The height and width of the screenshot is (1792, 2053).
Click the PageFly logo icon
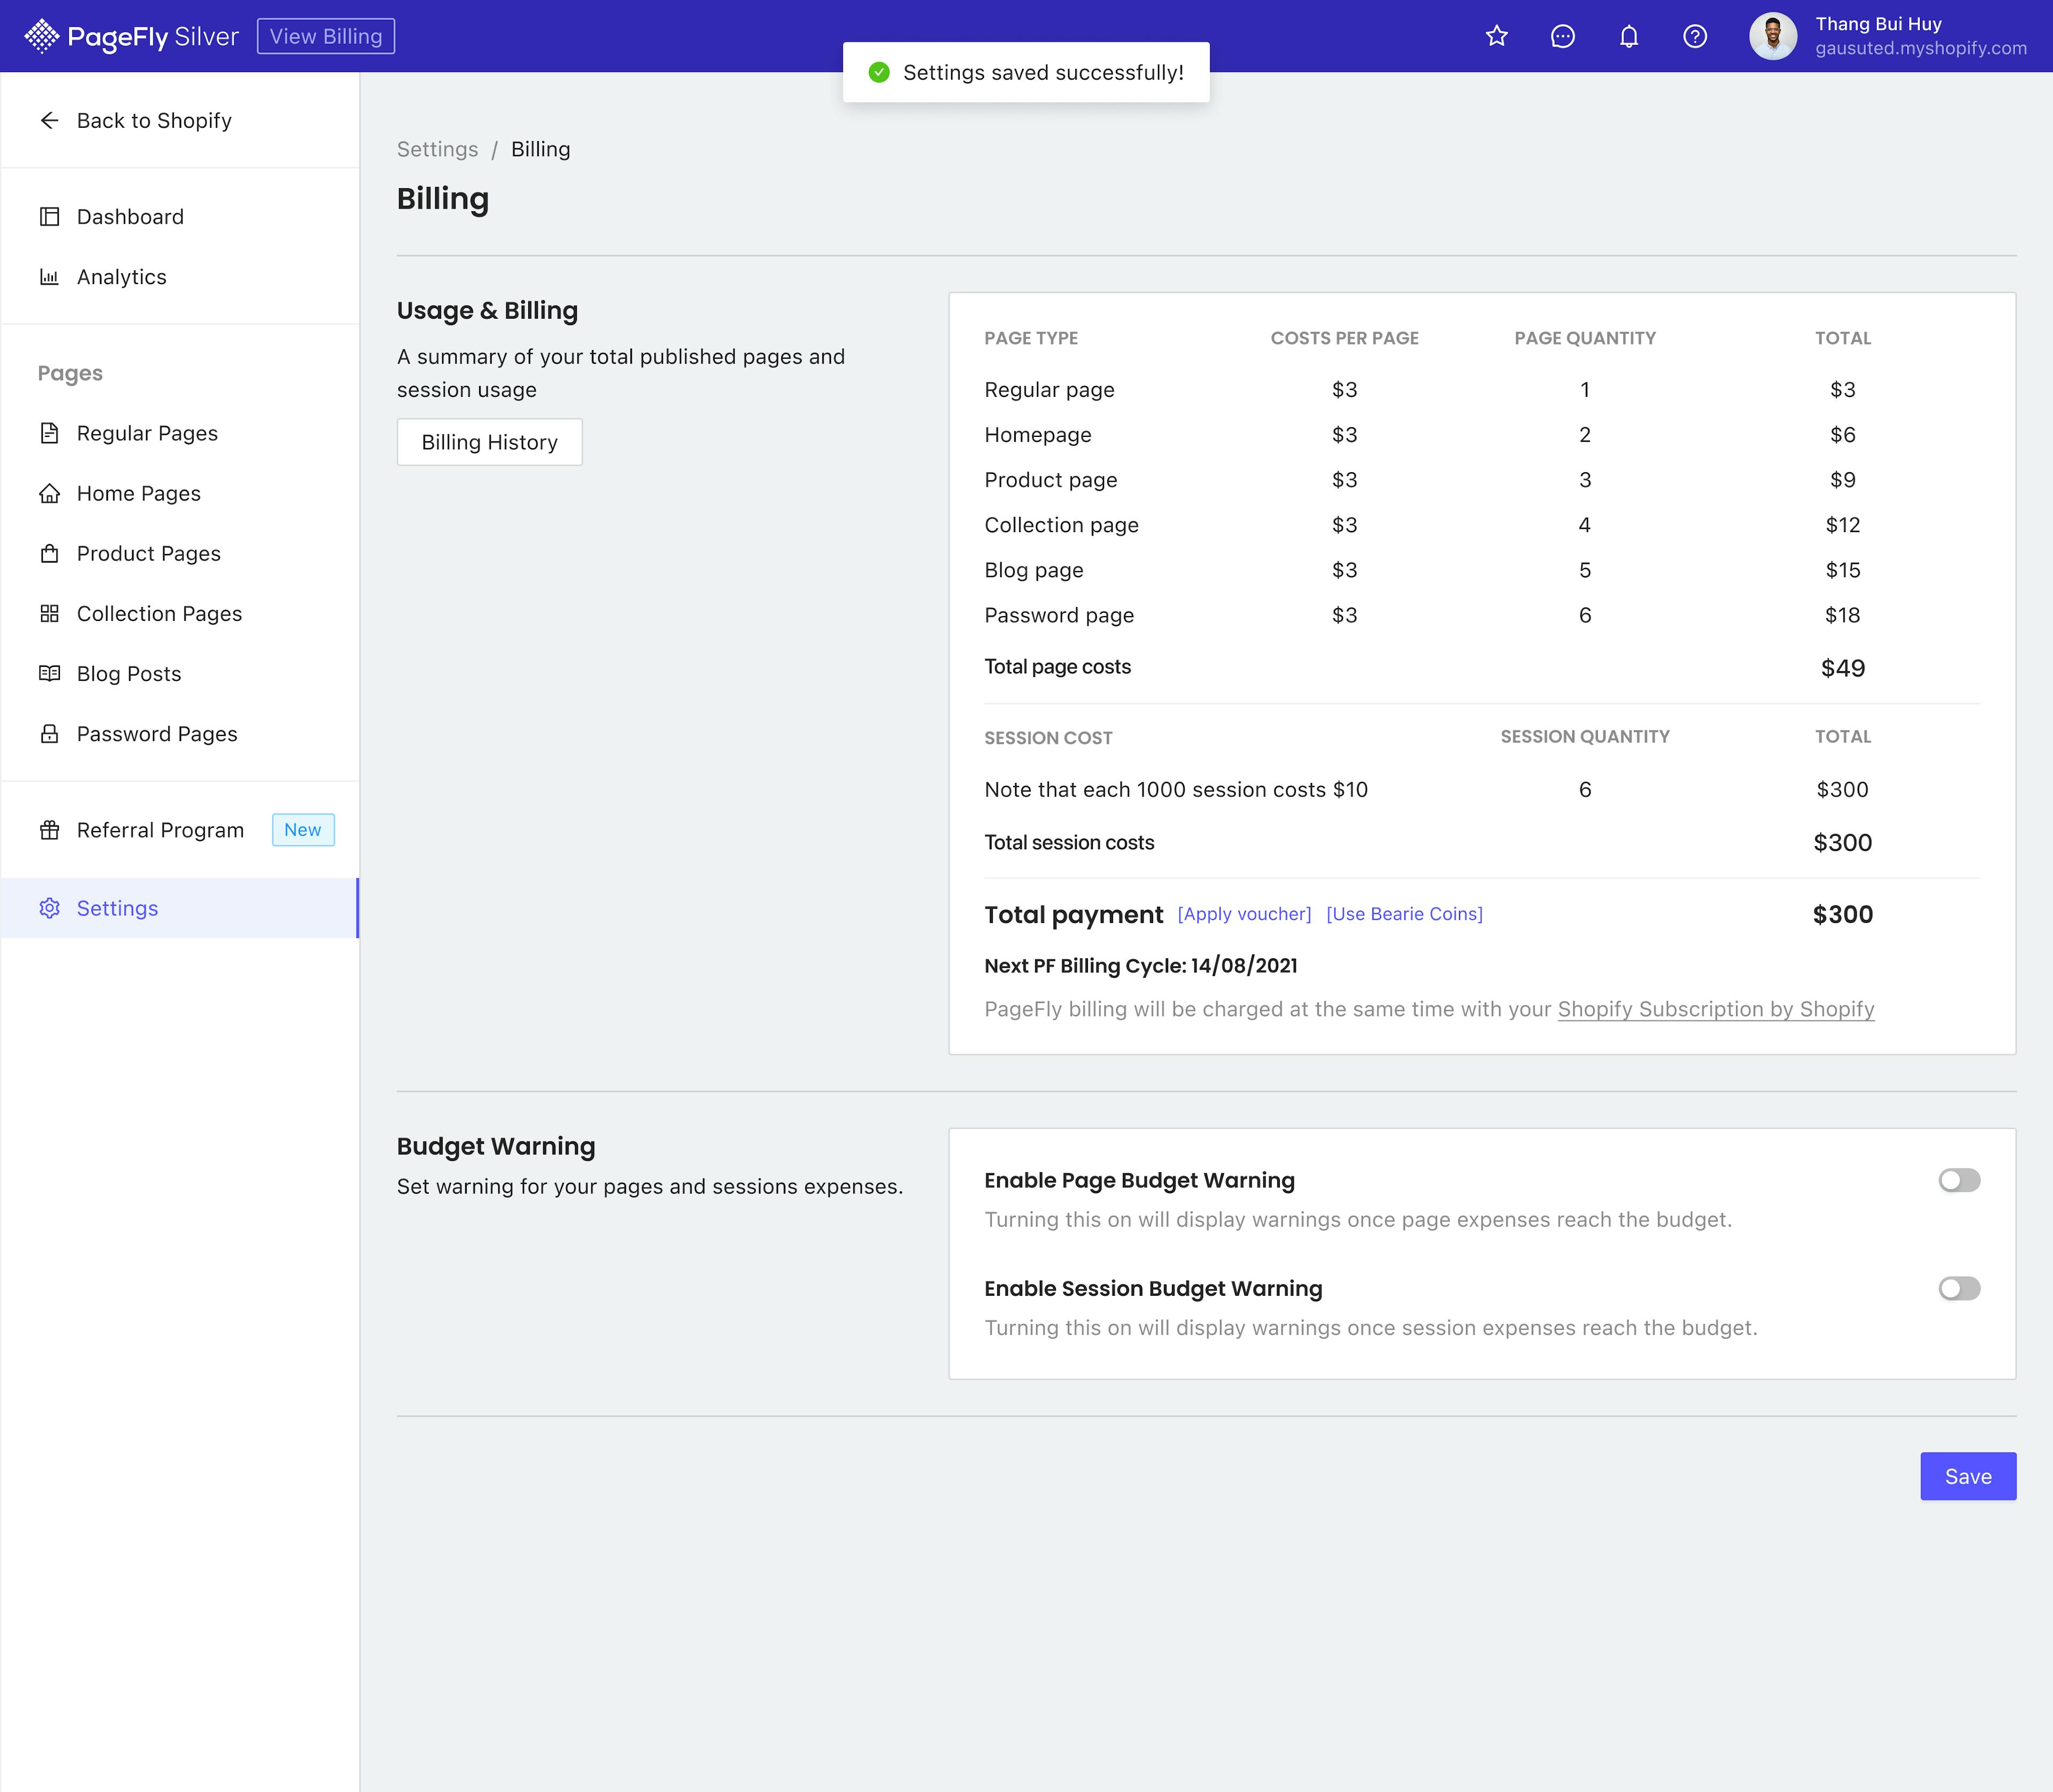pos(41,36)
